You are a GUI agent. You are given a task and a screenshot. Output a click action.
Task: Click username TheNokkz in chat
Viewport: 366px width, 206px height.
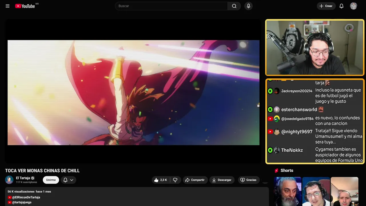tap(292, 150)
